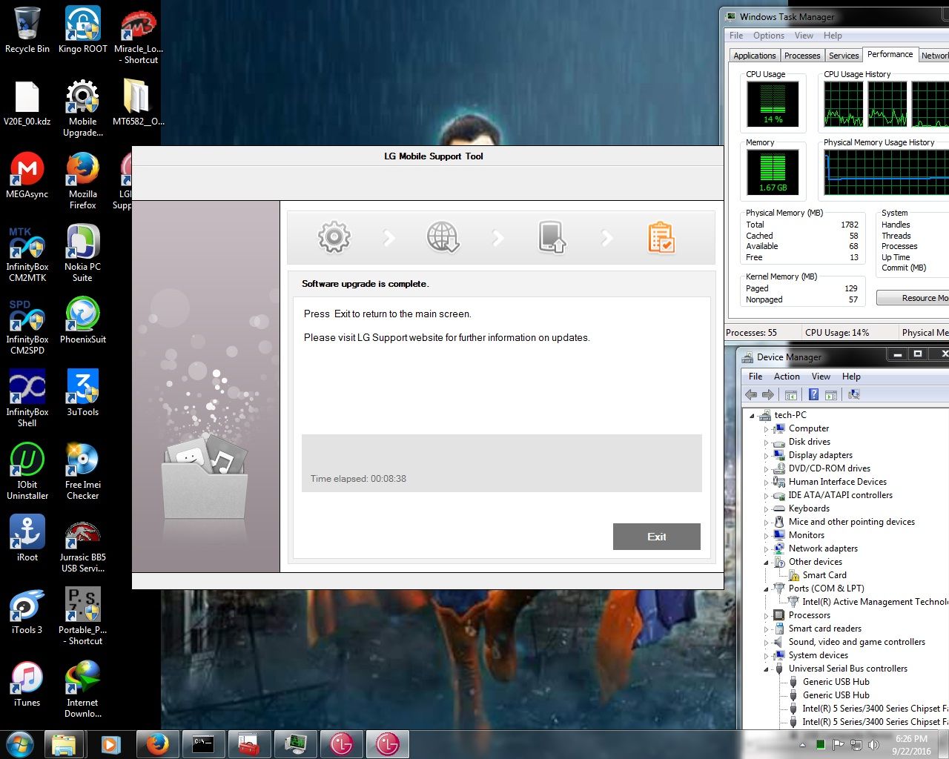
Task: Collapse the Other devices node
Action: tap(766, 562)
